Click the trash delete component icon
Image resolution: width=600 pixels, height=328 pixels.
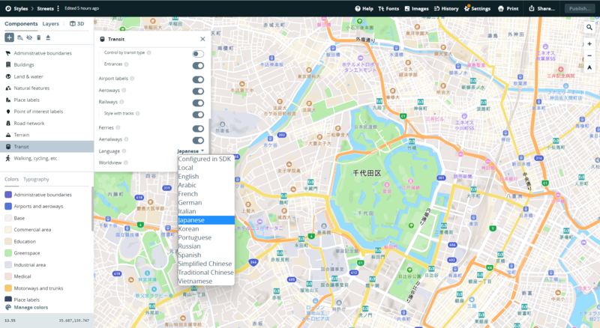click(x=39, y=37)
